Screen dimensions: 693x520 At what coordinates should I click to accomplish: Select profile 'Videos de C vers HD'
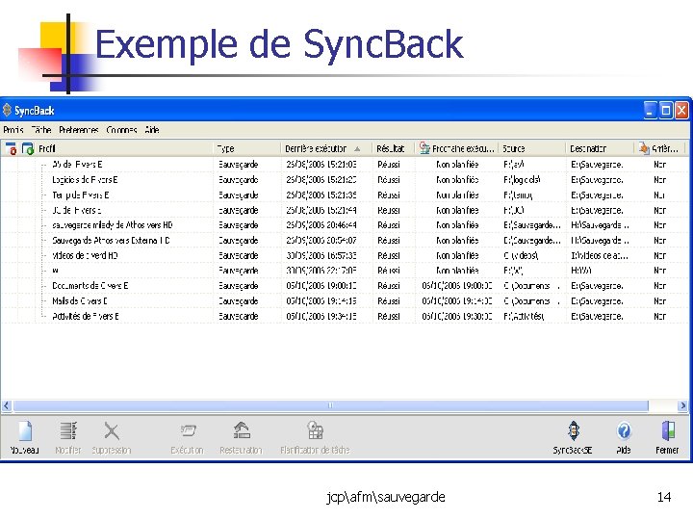pos(85,255)
